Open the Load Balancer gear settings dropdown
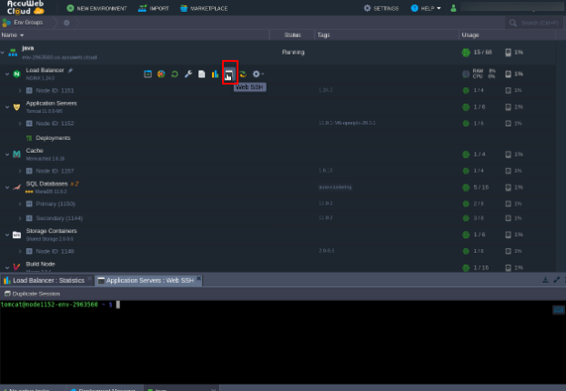 coord(258,74)
